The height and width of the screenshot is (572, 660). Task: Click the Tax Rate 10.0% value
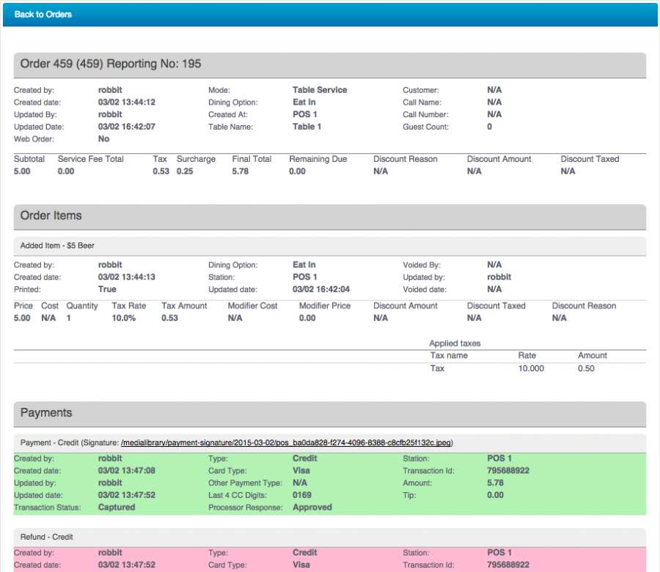click(x=123, y=319)
